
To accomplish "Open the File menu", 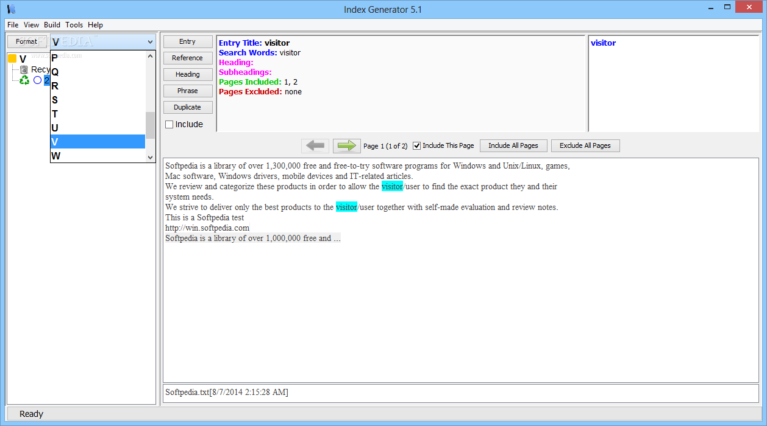I will (13, 25).
